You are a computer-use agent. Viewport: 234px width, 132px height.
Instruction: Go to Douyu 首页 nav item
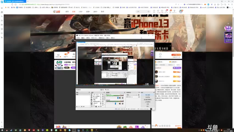click(67, 11)
